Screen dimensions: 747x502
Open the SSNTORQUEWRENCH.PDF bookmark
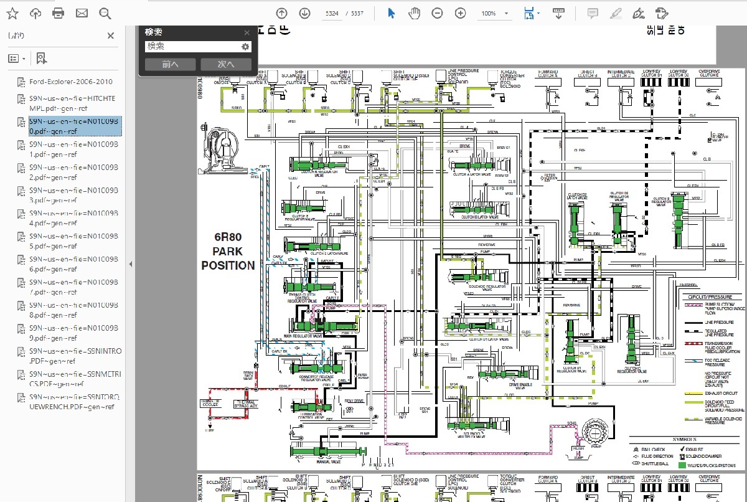click(x=75, y=402)
